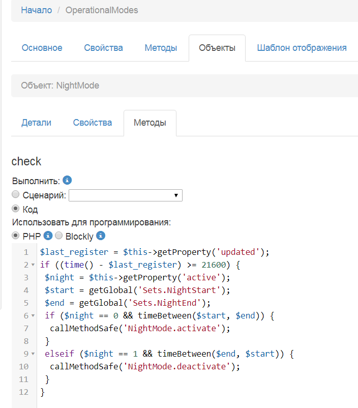
Task: Click line number 1 in the gutter
Action: click(26, 252)
